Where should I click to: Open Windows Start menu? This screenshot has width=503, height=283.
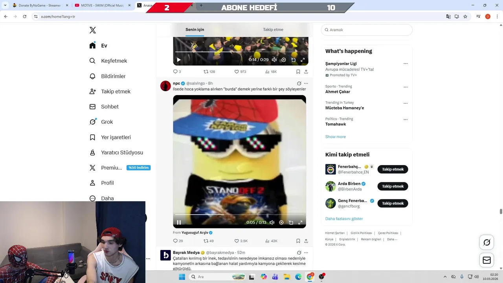pos(182,277)
